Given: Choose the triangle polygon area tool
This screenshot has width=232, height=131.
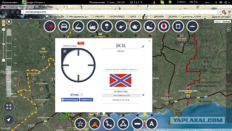Looking at the screenshot, I should click(123, 124).
